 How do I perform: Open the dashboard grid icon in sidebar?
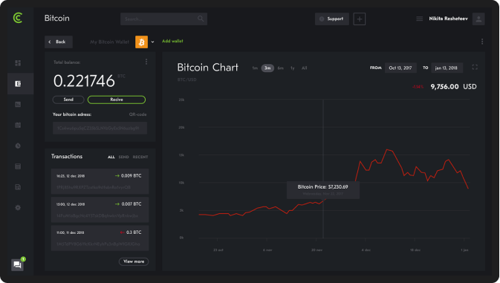point(18,63)
